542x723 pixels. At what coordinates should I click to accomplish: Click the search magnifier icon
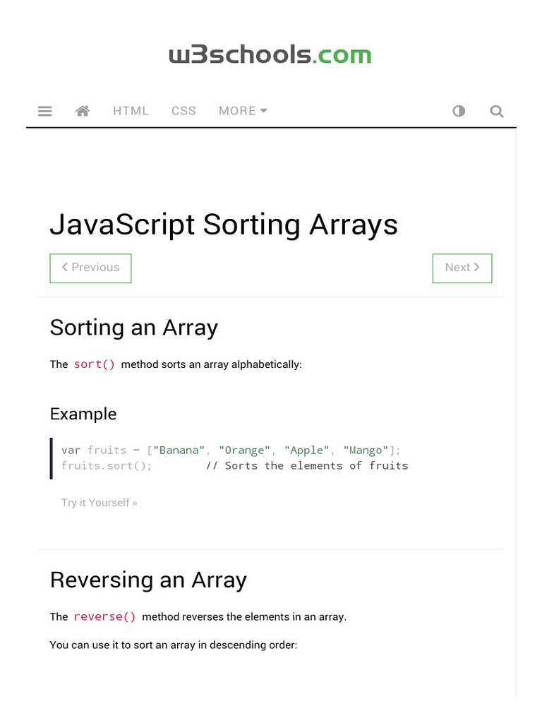point(497,111)
